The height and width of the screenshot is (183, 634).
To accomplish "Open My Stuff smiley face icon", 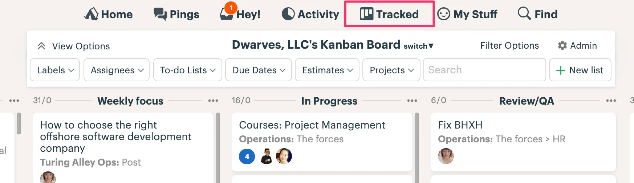I will click(443, 14).
